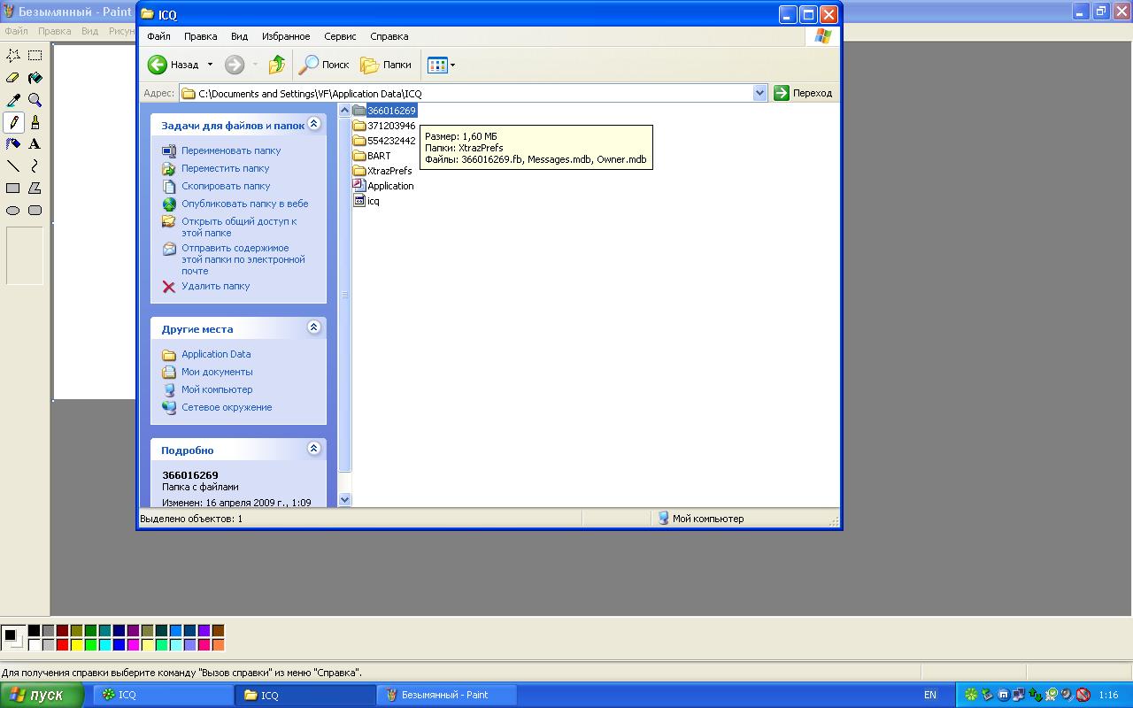Open the Избранное menu
The height and width of the screenshot is (708, 1133).
[x=286, y=36]
